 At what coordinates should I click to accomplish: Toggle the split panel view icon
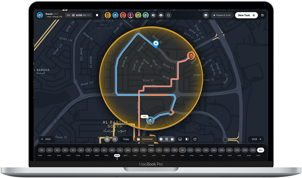point(187,139)
